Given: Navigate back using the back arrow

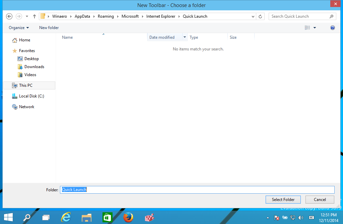Looking at the screenshot, I should (9, 16).
